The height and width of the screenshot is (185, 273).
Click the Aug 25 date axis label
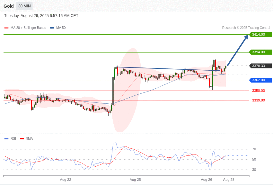[x=135, y=180]
